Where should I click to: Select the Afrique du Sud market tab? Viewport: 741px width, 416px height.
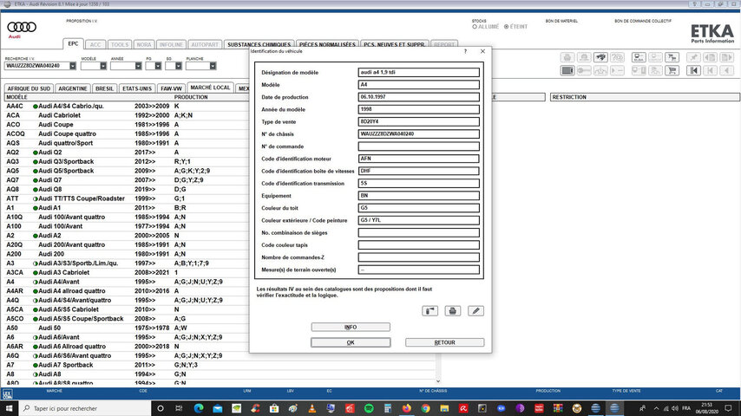pos(29,88)
